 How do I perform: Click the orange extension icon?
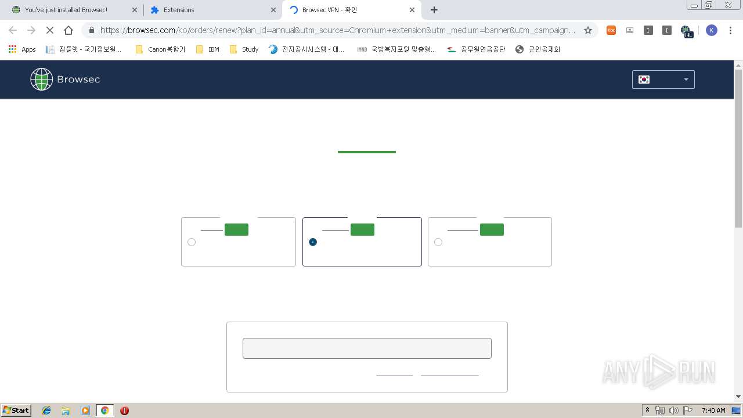[x=611, y=30]
